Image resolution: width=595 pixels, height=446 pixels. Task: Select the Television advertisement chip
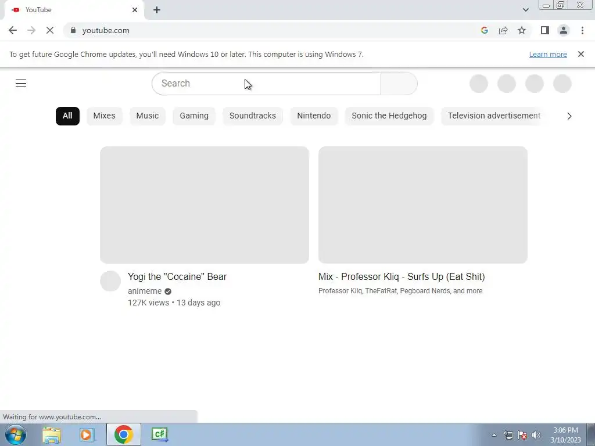[494, 116]
